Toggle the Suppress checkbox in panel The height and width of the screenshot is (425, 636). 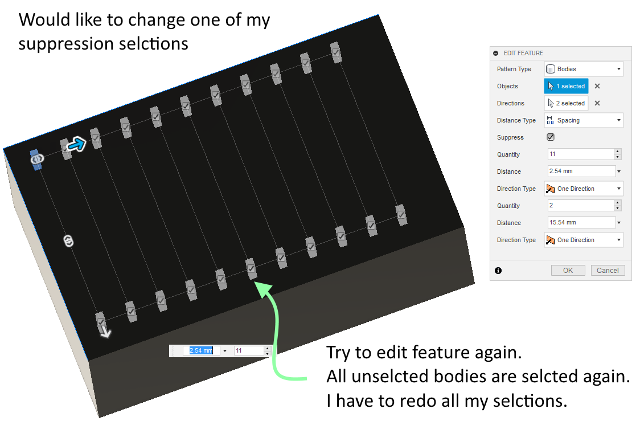(x=551, y=137)
